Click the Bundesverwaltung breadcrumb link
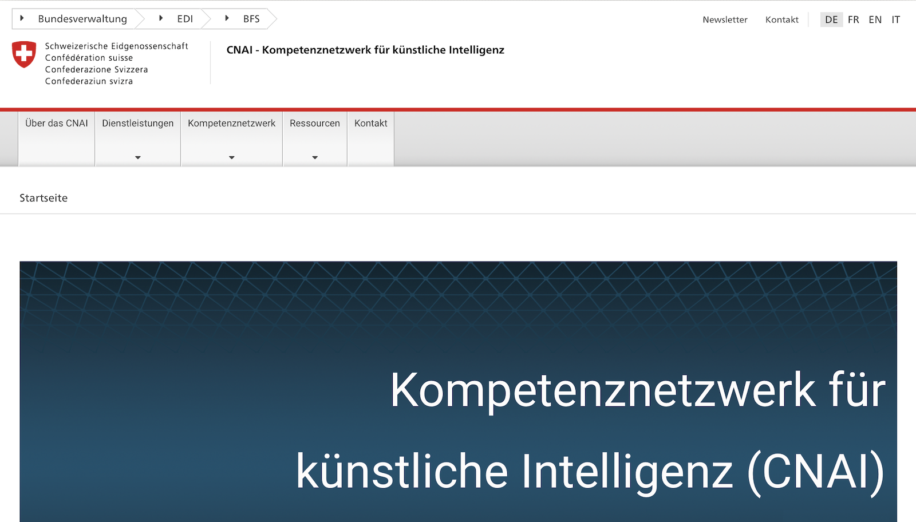The image size is (916, 522). (x=82, y=18)
